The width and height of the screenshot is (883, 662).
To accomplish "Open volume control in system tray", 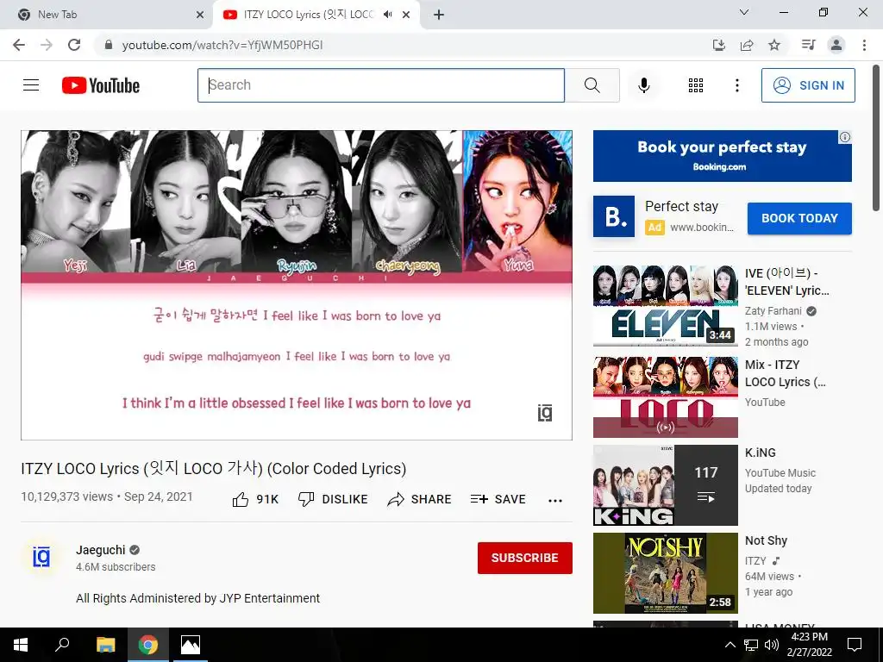I will click(772, 645).
